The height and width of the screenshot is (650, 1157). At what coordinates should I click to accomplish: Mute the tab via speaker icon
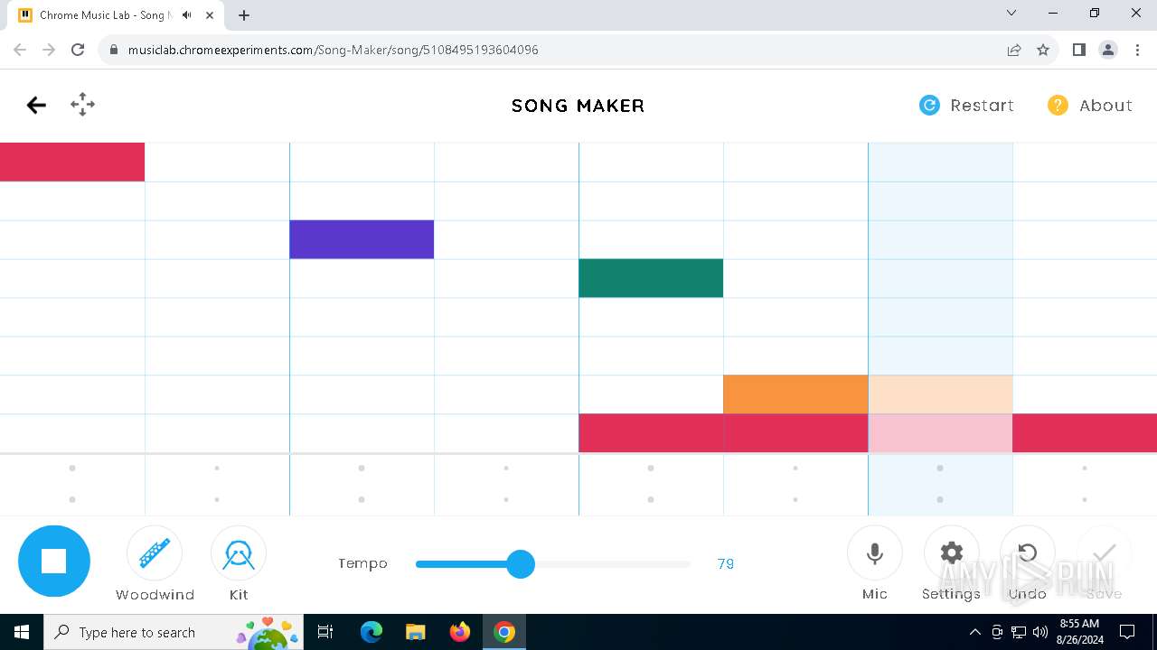point(187,15)
